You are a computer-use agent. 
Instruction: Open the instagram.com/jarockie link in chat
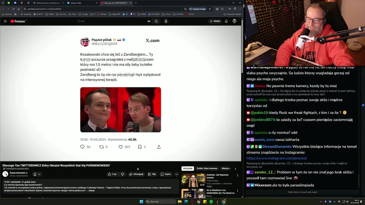tap(277, 158)
